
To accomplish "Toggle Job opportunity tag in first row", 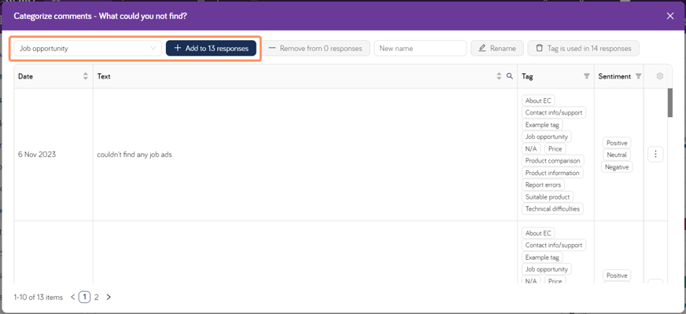I will pos(547,137).
